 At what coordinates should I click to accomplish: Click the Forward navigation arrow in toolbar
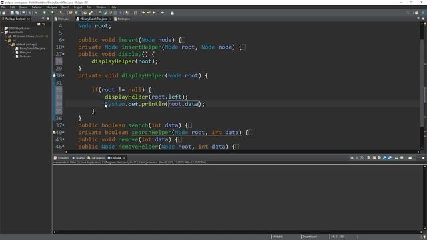coord(163,13)
